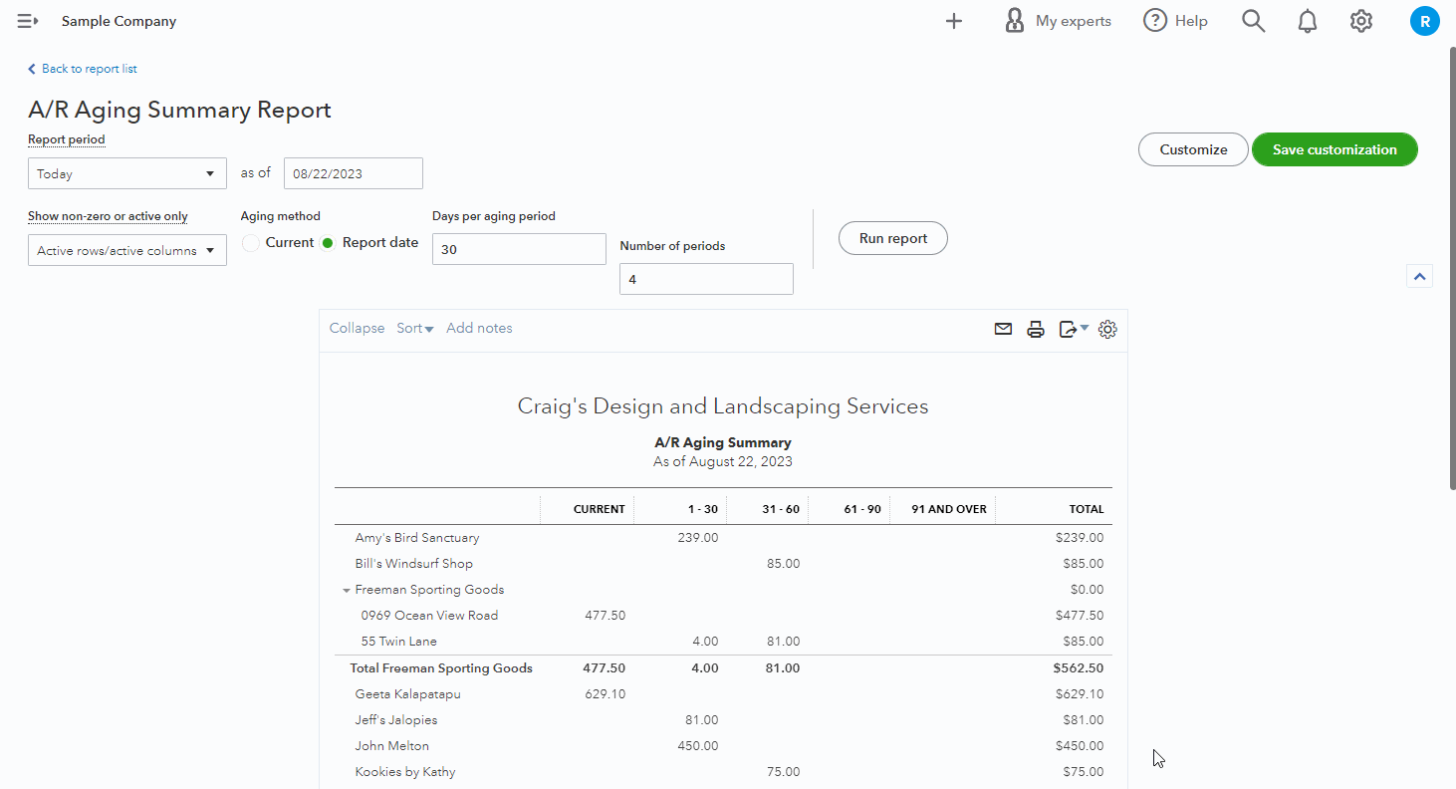Open the Sort menu in report toolbar
The image size is (1456, 789).
click(x=414, y=329)
